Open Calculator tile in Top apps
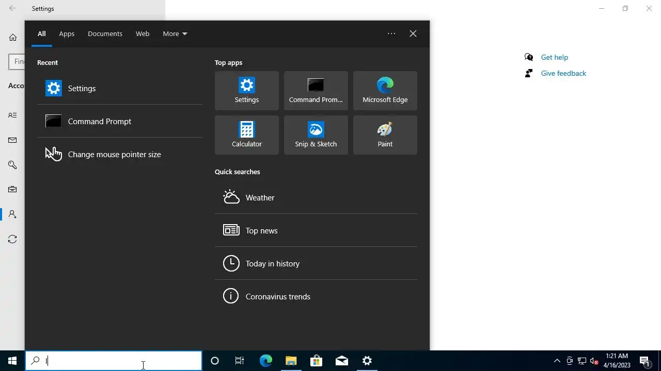The width and height of the screenshot is (661, 371). 247,135
